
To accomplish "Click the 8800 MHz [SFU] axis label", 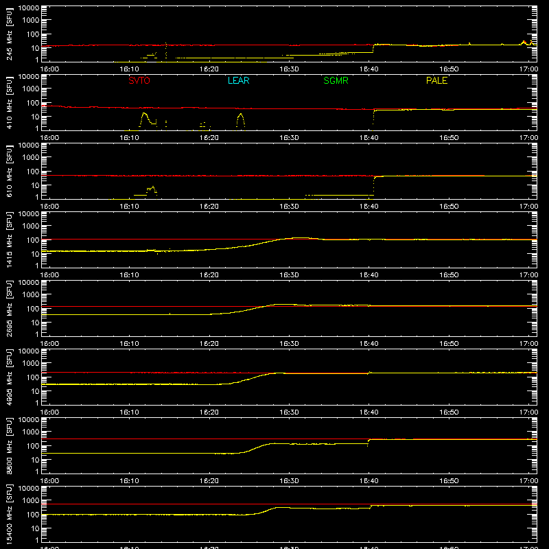I will 9,445.
